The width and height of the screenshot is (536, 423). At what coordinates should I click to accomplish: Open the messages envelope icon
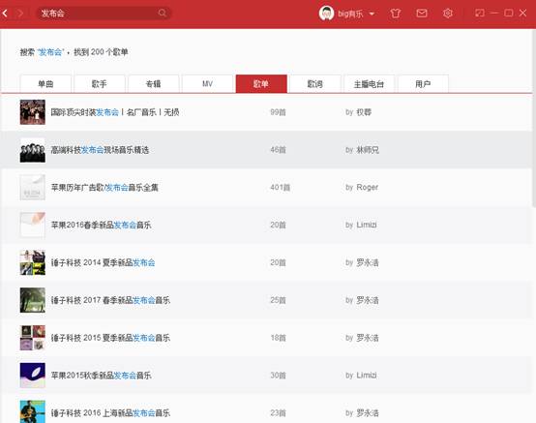tap(422, 14)
